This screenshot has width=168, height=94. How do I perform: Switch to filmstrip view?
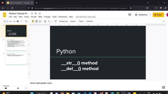tap(6, 88)
